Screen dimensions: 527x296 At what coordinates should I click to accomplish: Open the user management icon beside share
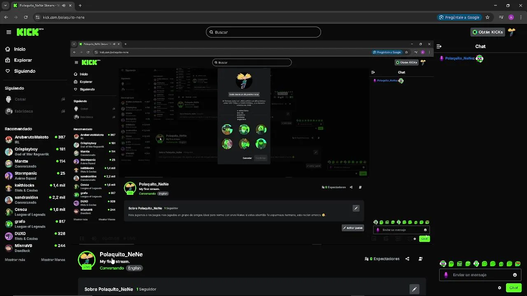pyautogui.click(x=420, y=259)
